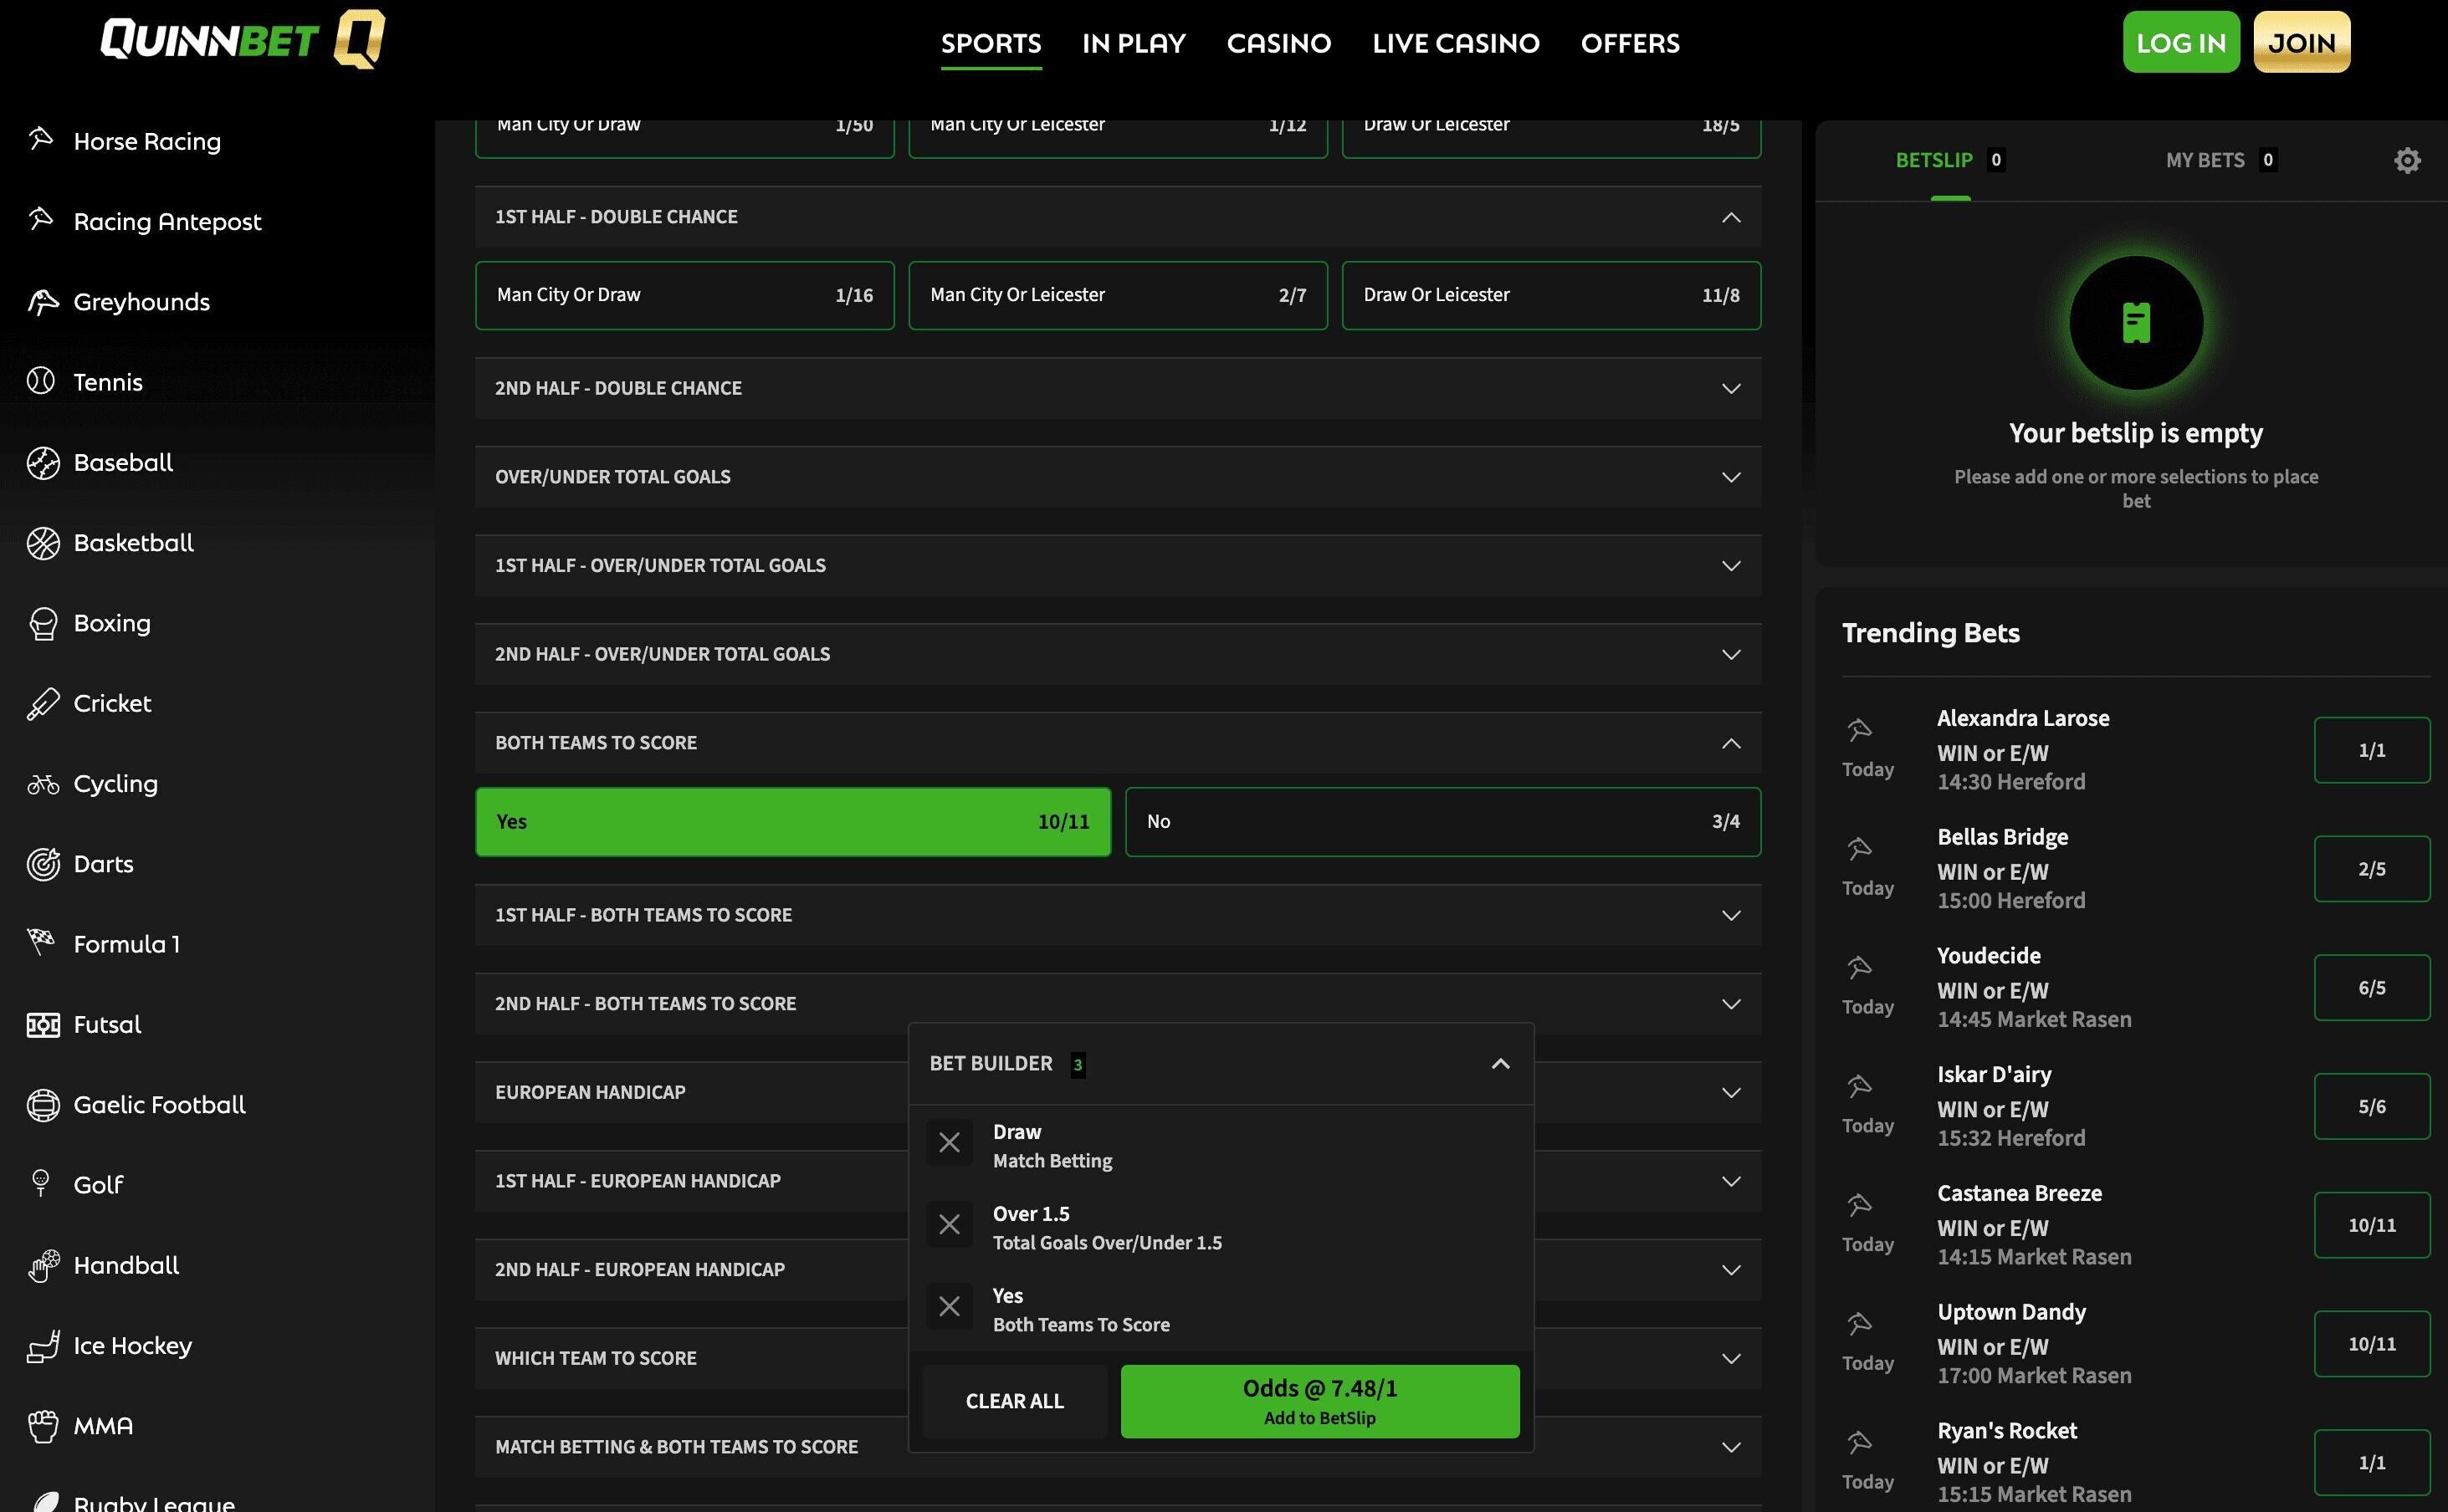
Task: Clear all Bet Builder selections
Action: 1014,1401
